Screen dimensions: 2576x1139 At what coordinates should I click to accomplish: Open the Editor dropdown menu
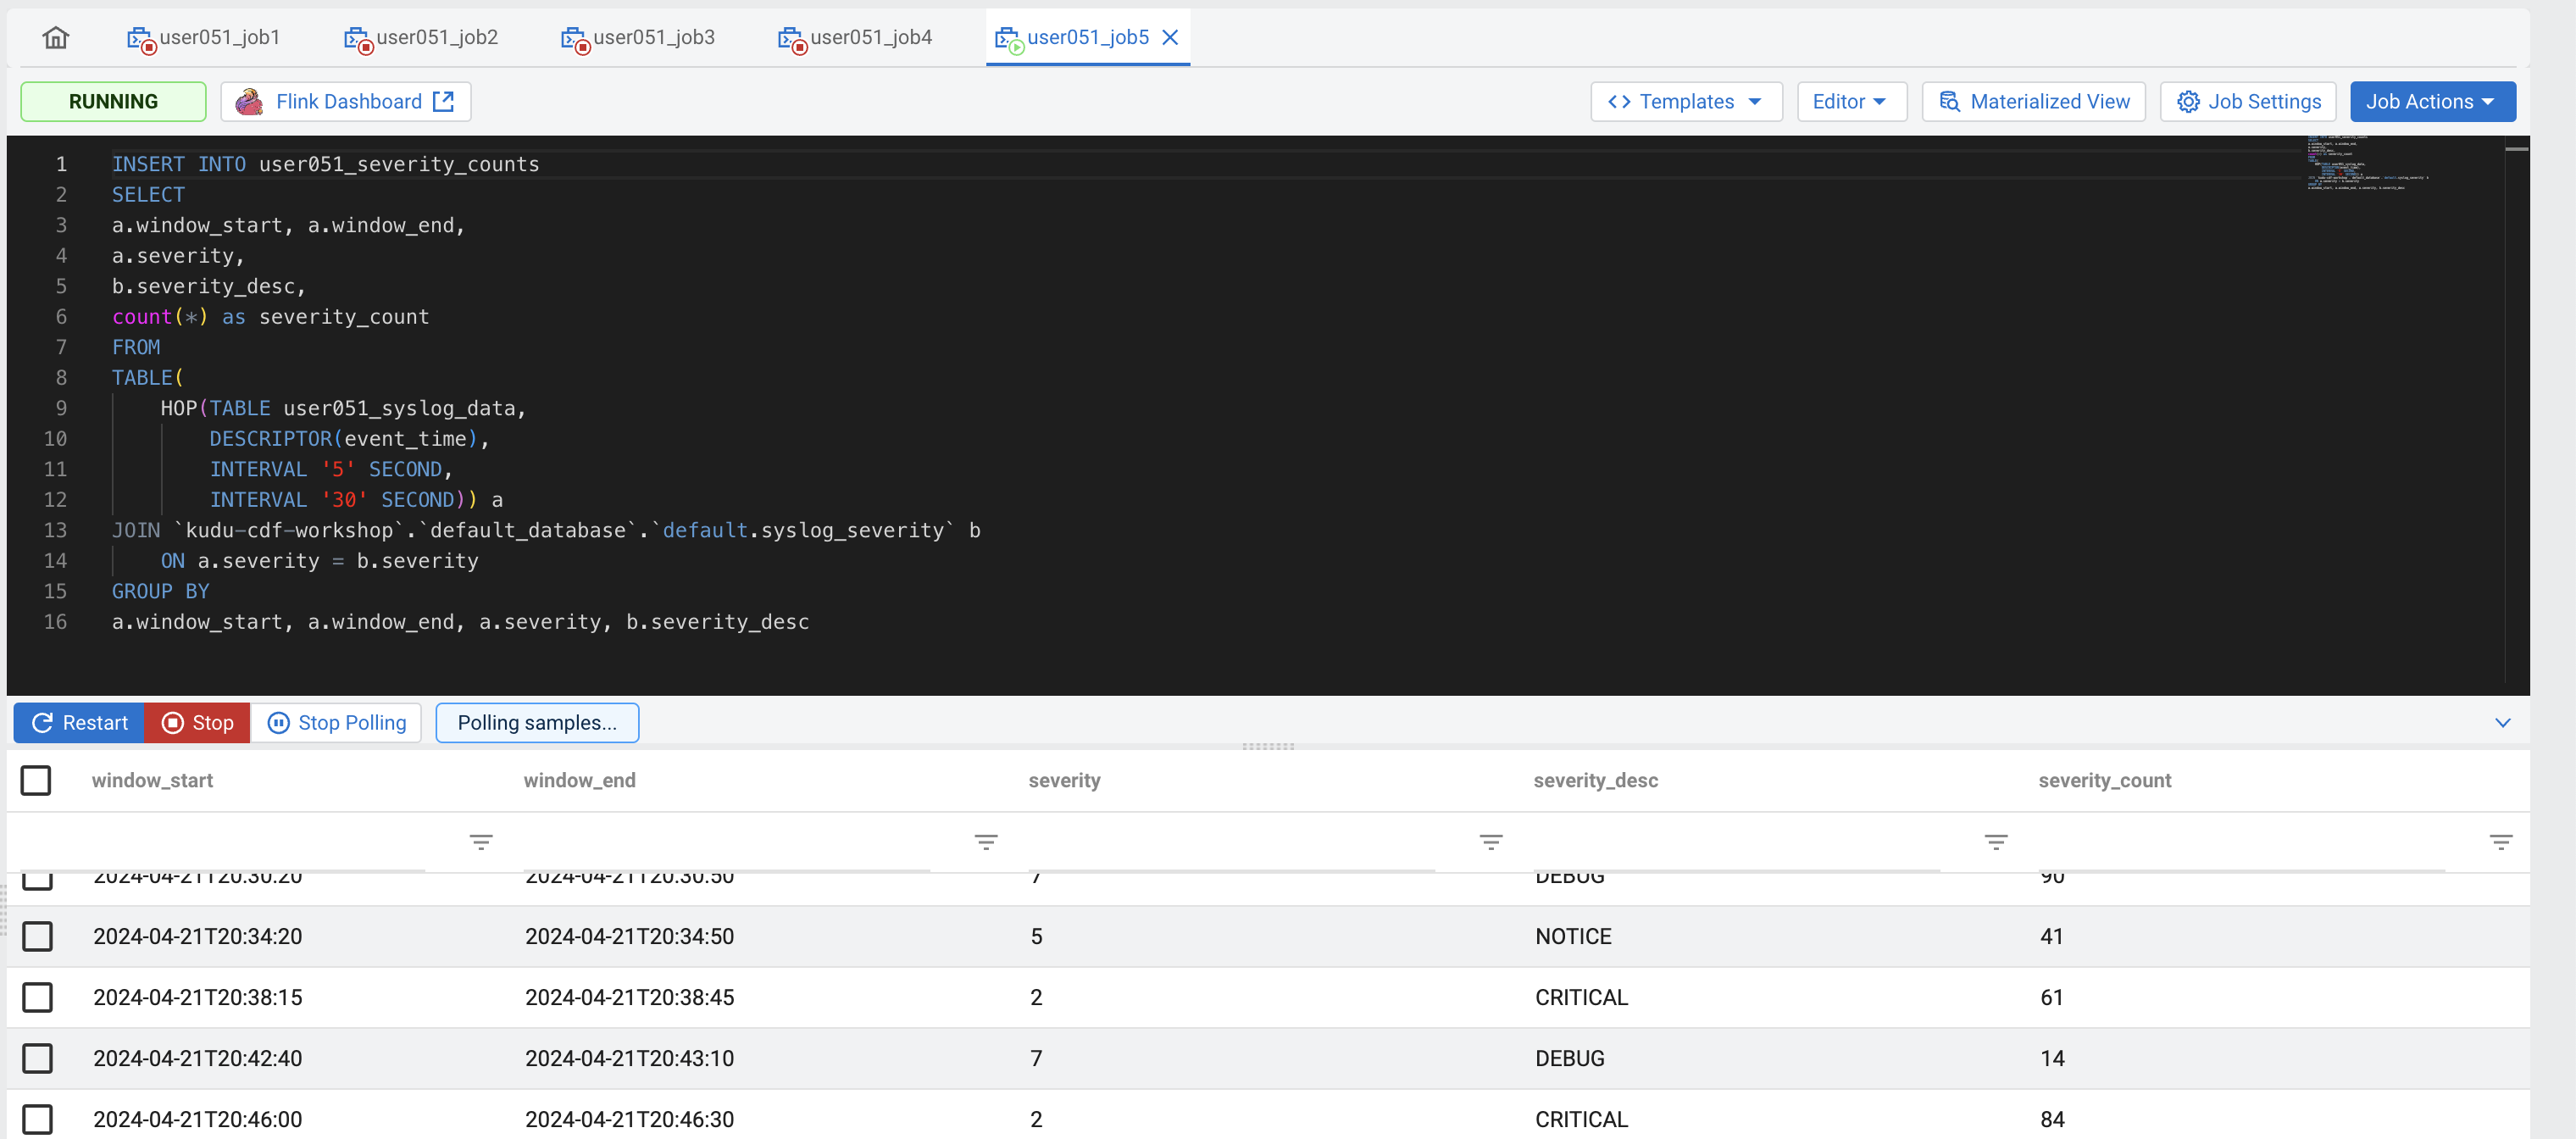click(1851, 102)
